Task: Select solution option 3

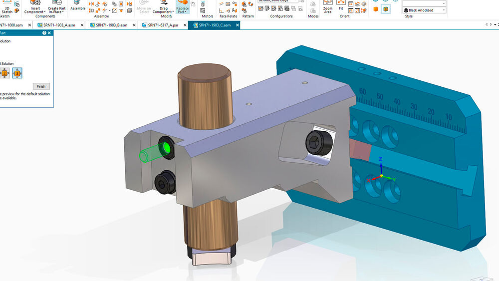Action: tap(17, 73)
